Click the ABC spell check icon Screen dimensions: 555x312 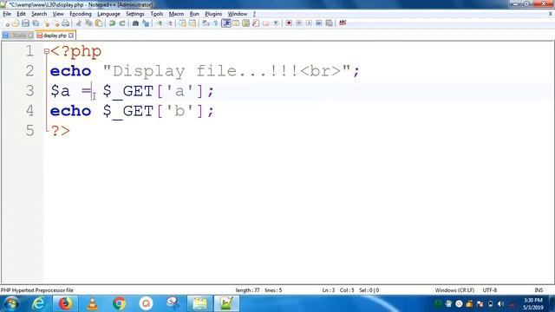[x=343, y=23]
